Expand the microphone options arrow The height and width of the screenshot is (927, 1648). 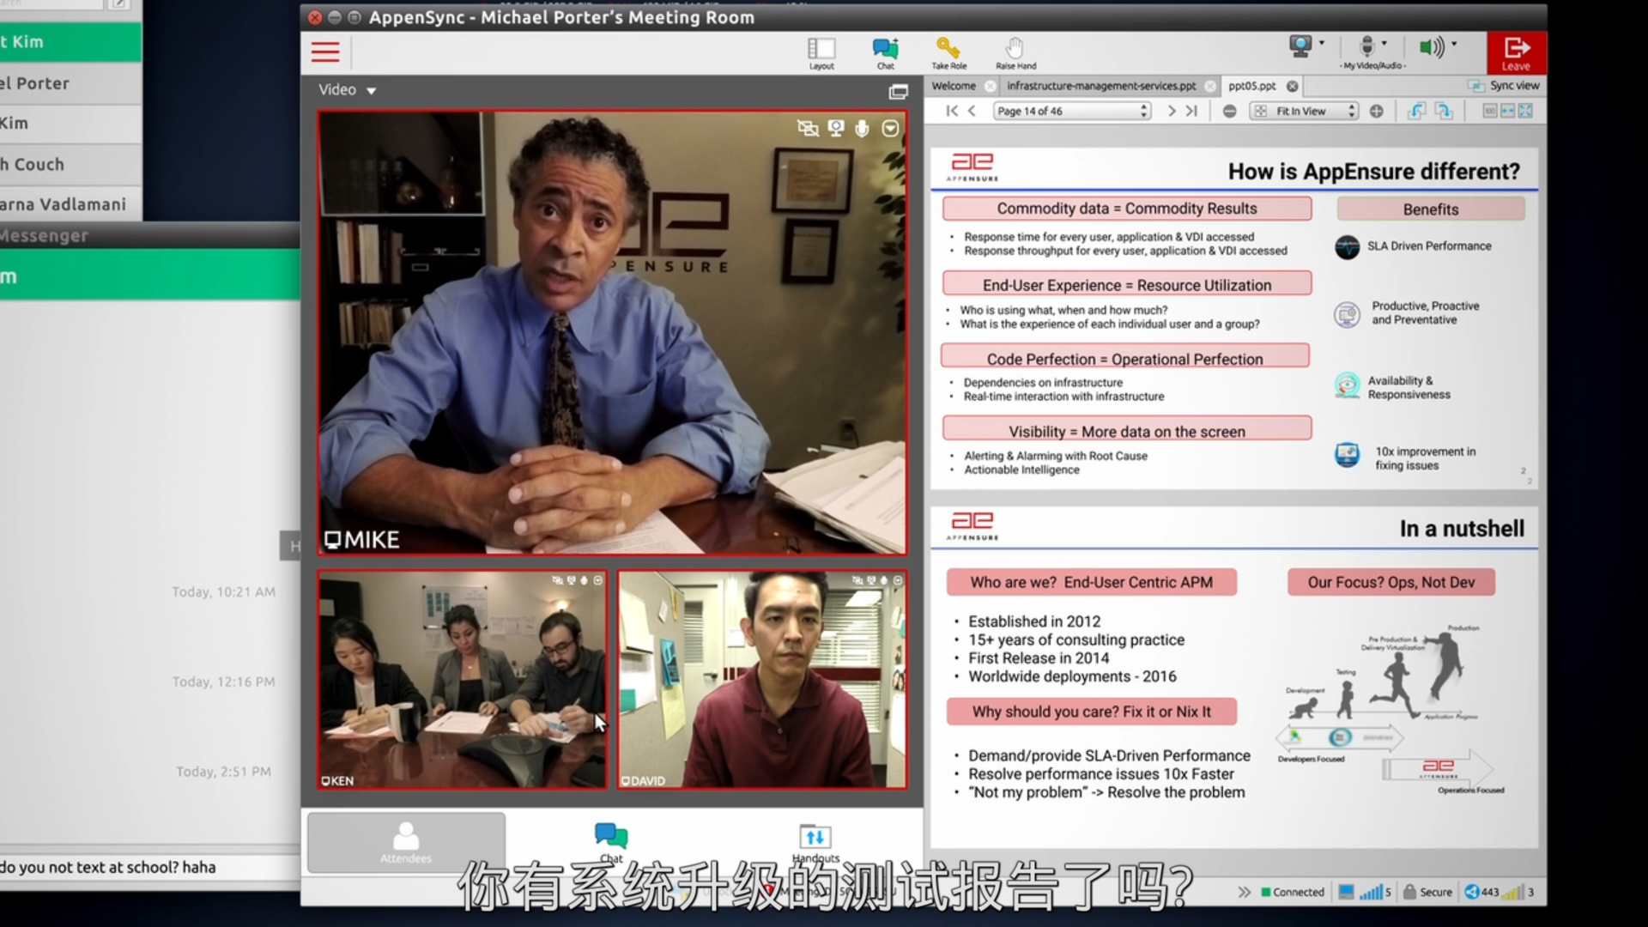pos(1384,43)
